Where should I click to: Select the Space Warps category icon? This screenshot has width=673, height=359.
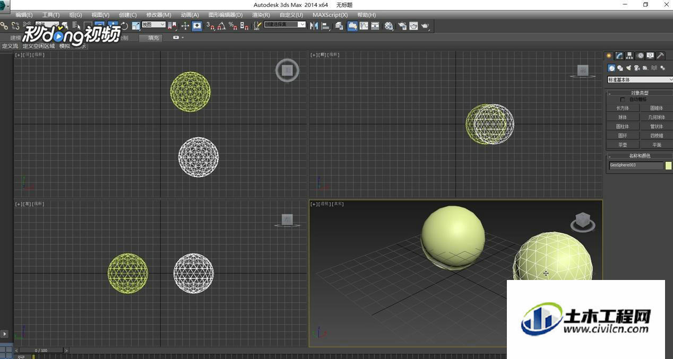pos(654,68)
